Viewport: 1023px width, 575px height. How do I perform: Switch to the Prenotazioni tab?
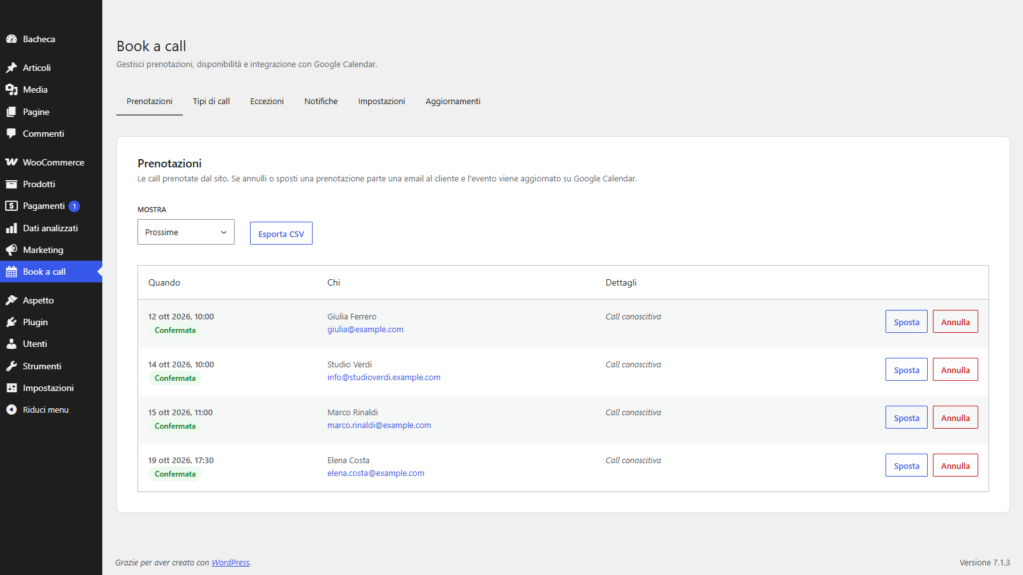[150, 102]
